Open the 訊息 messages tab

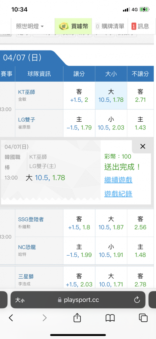[x=140, y=26]
